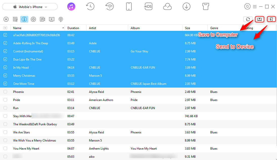This screenshot has height=160, width=277.
Task: Check the We Are Stars checkbox
Action: coord(5,132)
